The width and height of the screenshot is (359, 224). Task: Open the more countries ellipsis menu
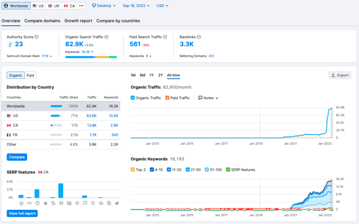click(81, 6)
